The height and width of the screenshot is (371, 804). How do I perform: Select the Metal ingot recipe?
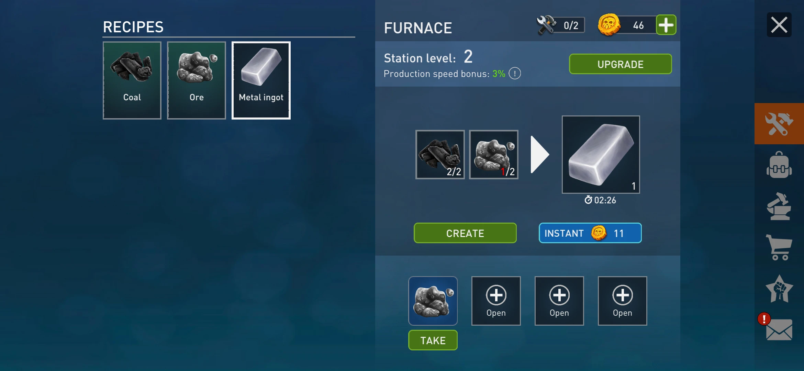(x=261, y=80)
